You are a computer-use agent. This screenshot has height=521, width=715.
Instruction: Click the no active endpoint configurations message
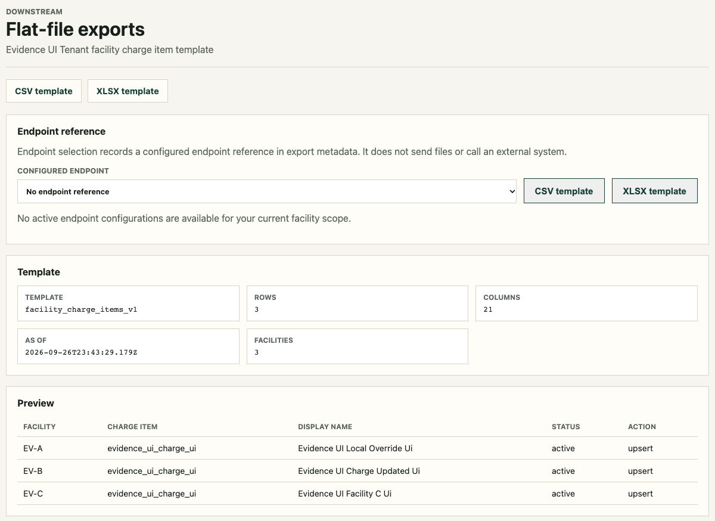click(184, 218)
